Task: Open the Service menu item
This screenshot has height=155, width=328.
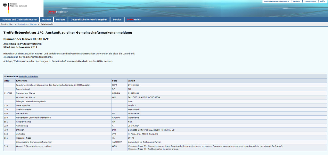Action: click(x=117, y=20)
